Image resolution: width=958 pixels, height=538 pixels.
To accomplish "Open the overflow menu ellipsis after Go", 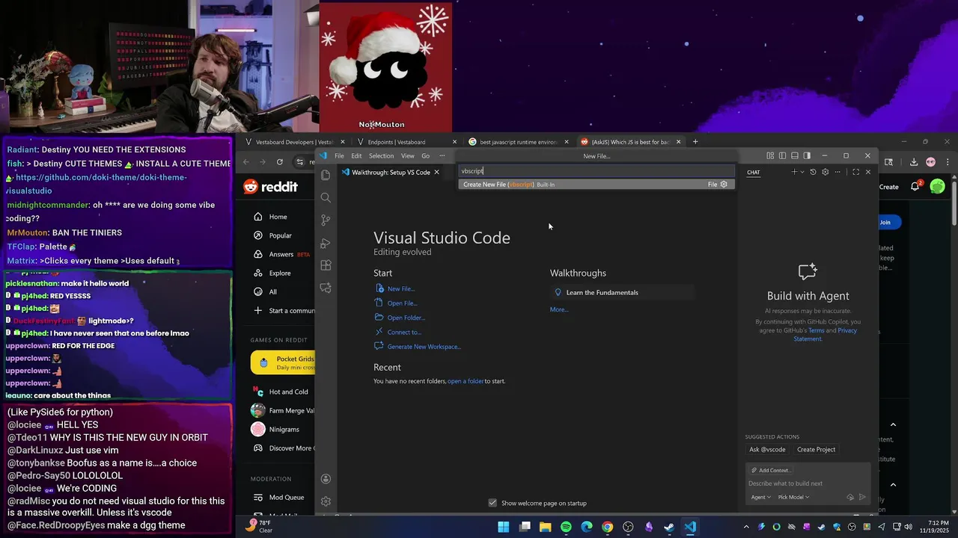I will click(442, 155).
